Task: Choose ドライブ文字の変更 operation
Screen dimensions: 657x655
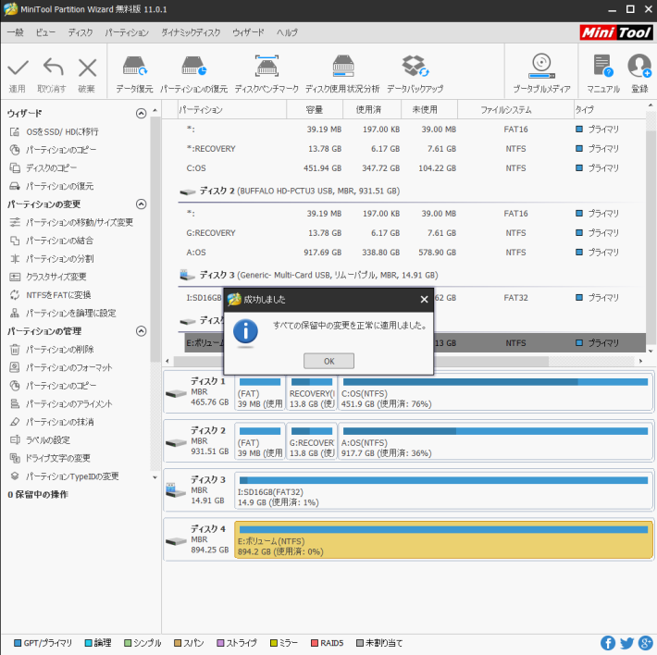Action: tap(50, 458)
